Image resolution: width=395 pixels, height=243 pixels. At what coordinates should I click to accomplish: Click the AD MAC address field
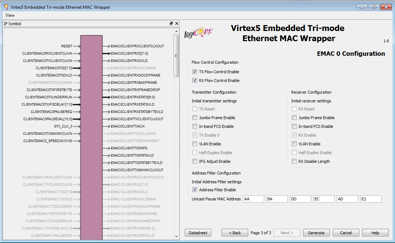tap(347, 199)
